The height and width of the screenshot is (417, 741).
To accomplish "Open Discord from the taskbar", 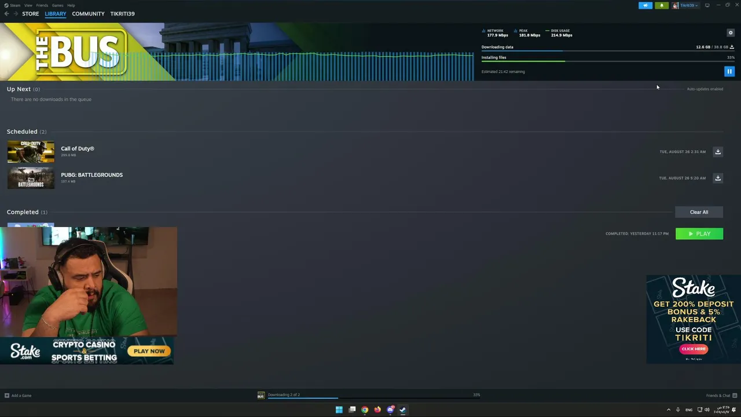I will [390, 409].
